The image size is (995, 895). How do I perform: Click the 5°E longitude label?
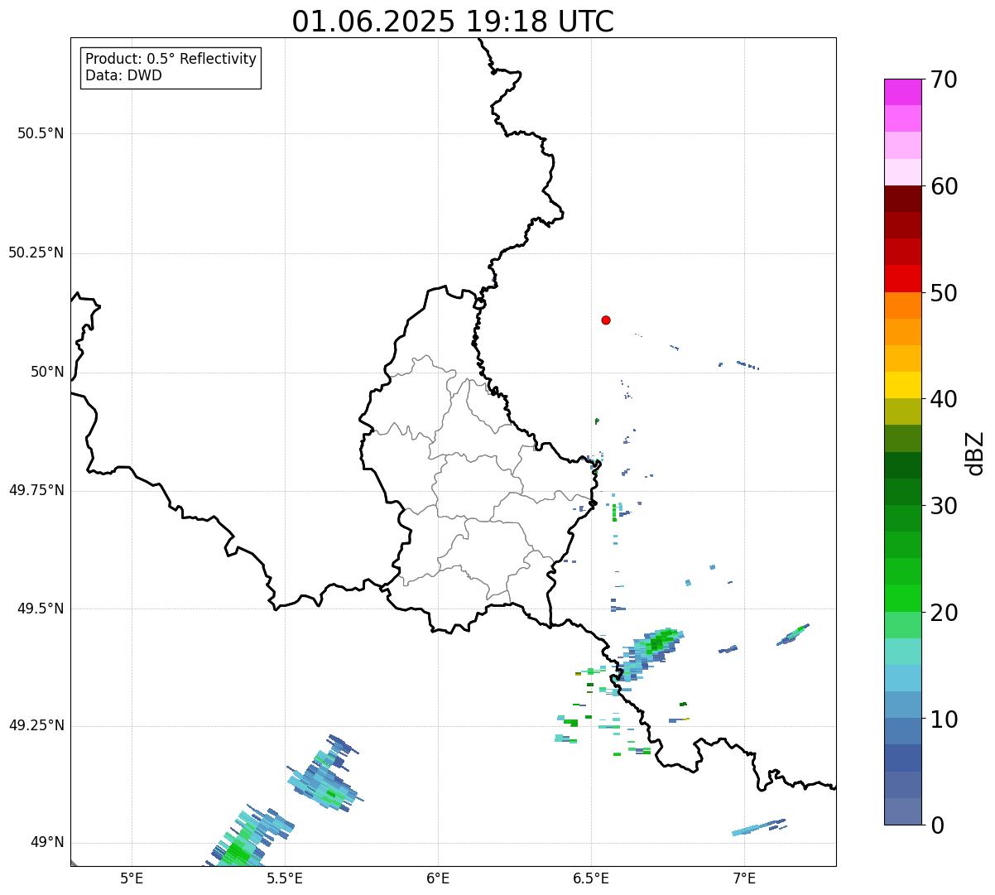click(132, 878)
